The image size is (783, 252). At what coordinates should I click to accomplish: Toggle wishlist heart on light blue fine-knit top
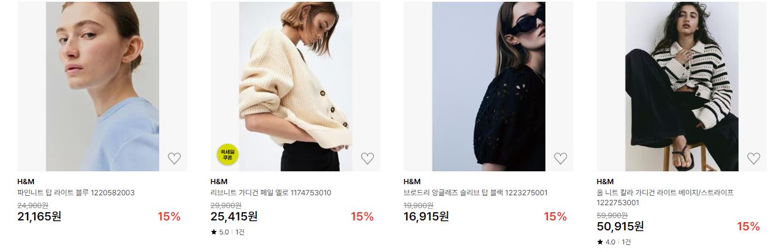coord(174,158)
